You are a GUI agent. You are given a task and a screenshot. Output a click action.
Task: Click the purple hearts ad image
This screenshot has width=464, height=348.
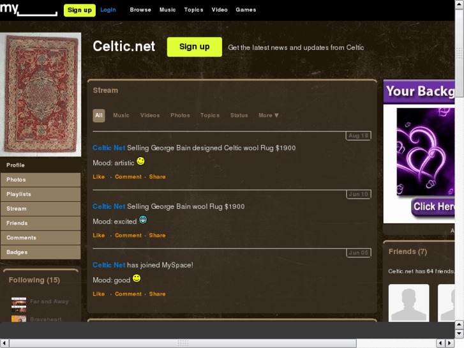coord(426,151)
